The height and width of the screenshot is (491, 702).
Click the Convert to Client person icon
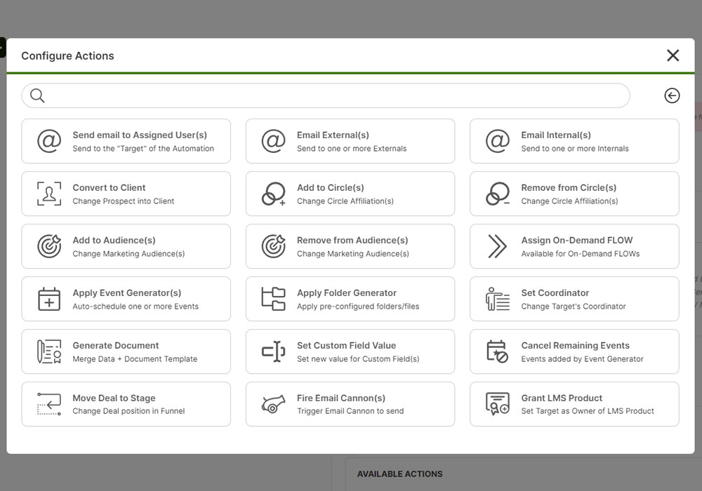tap(49, 194)
